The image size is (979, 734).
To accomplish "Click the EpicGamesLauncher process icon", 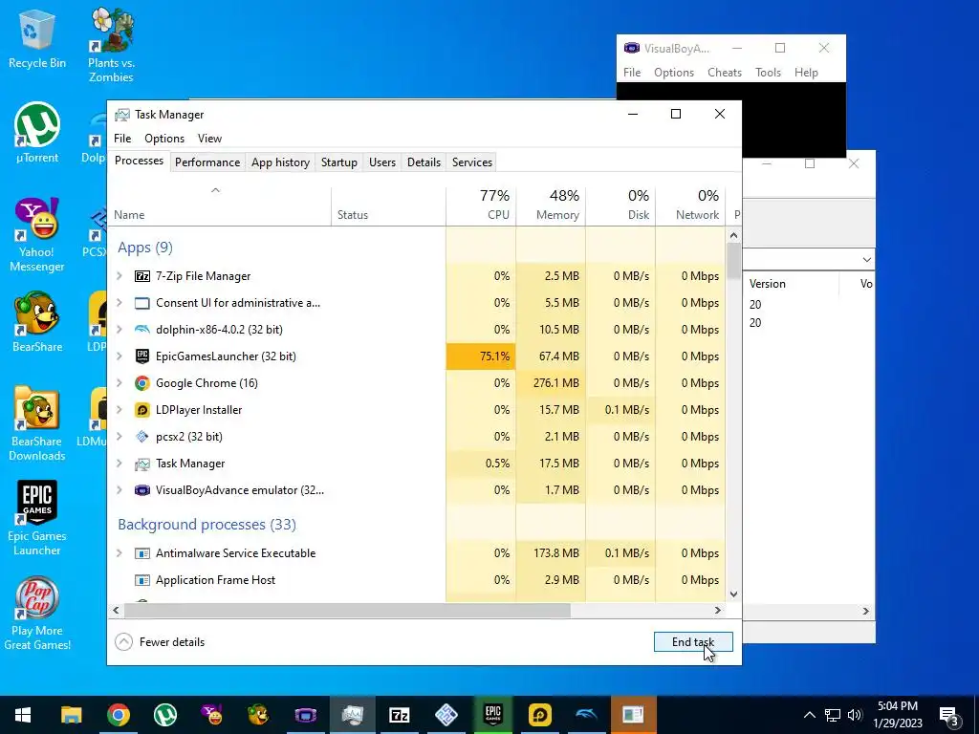I will coord(142,356).
